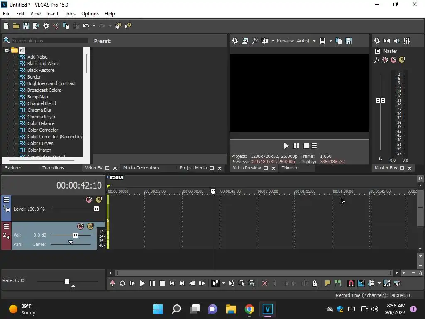Switch to the Transitions tab
The height and width of the screenshot is (319, 425).
tap(53, 168)
